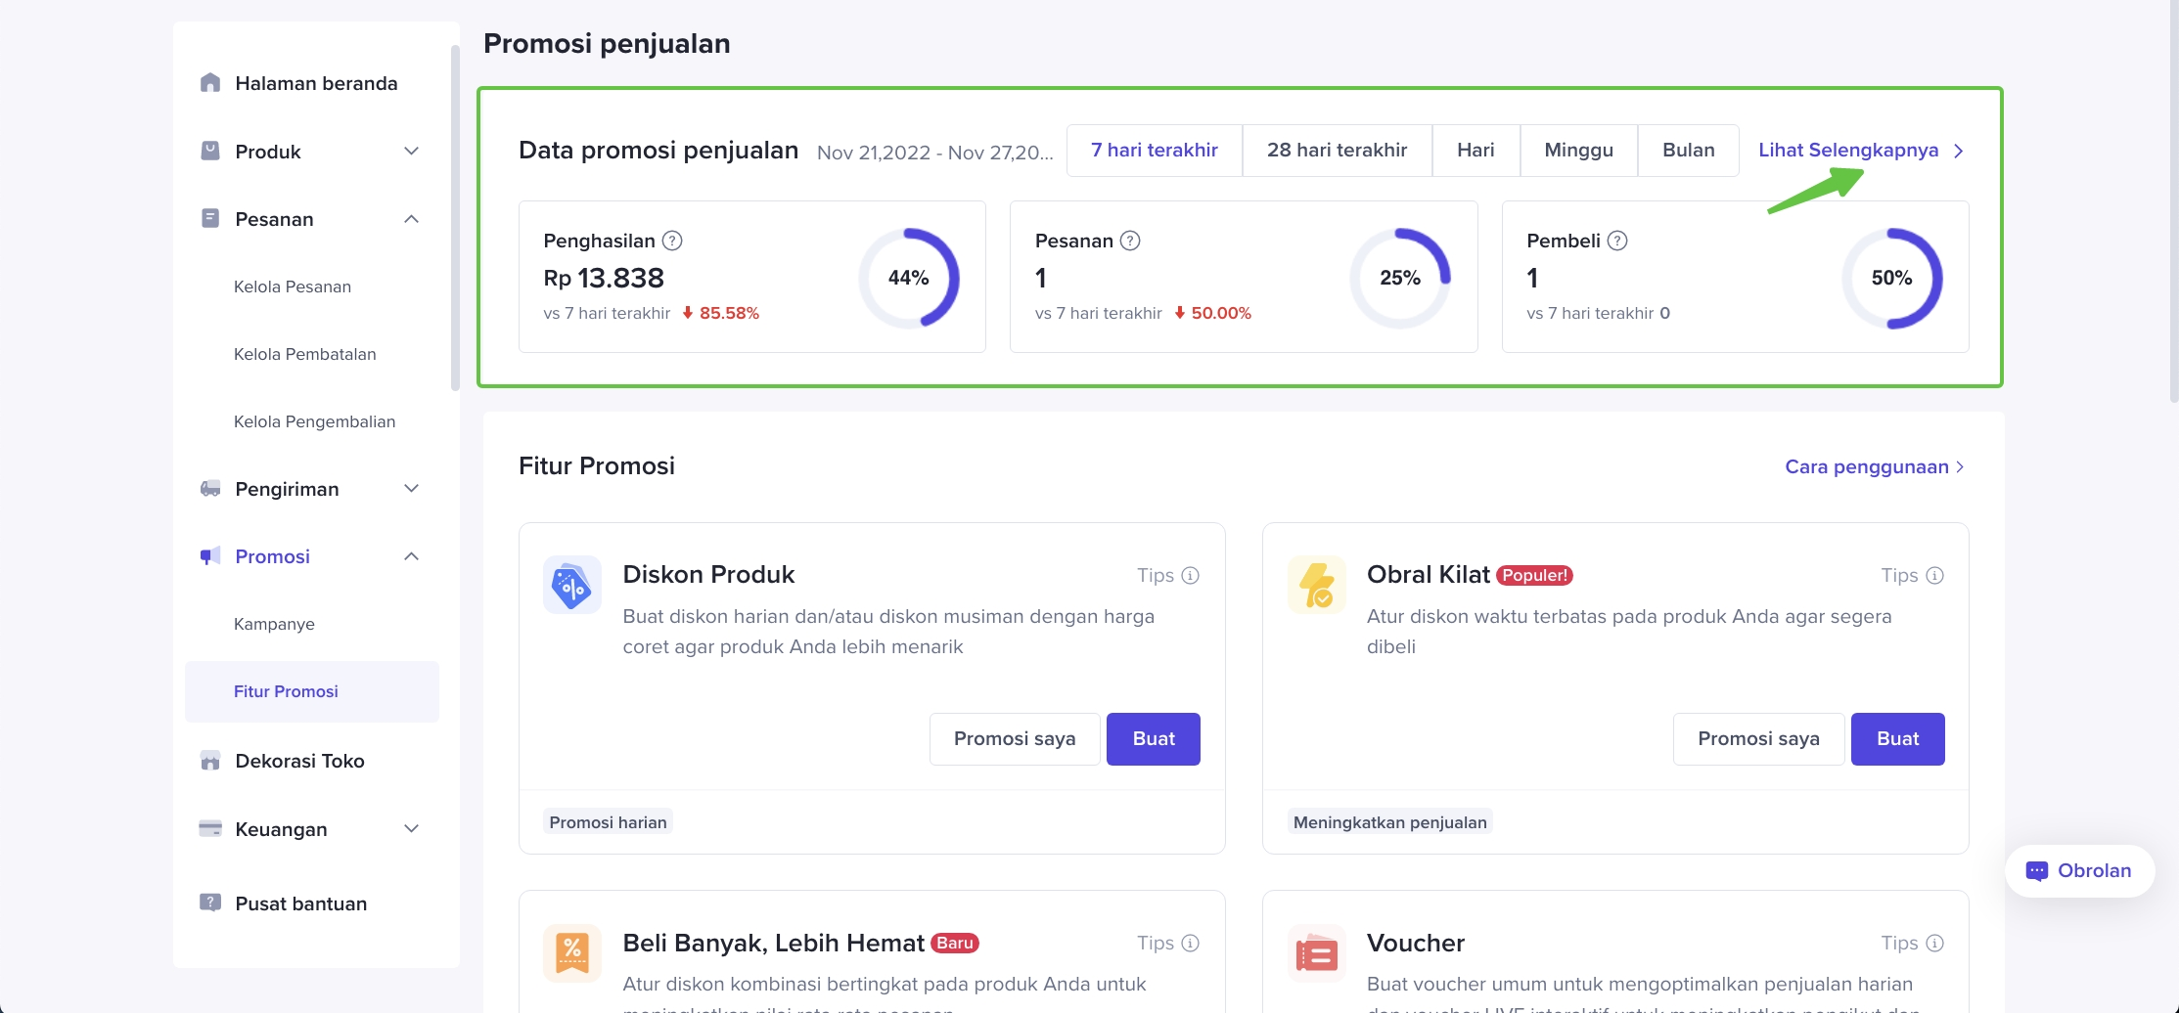Open Kelola Pembatalan in sidebar
This screenshot has height=1013, width=2179.
(305, 354)
